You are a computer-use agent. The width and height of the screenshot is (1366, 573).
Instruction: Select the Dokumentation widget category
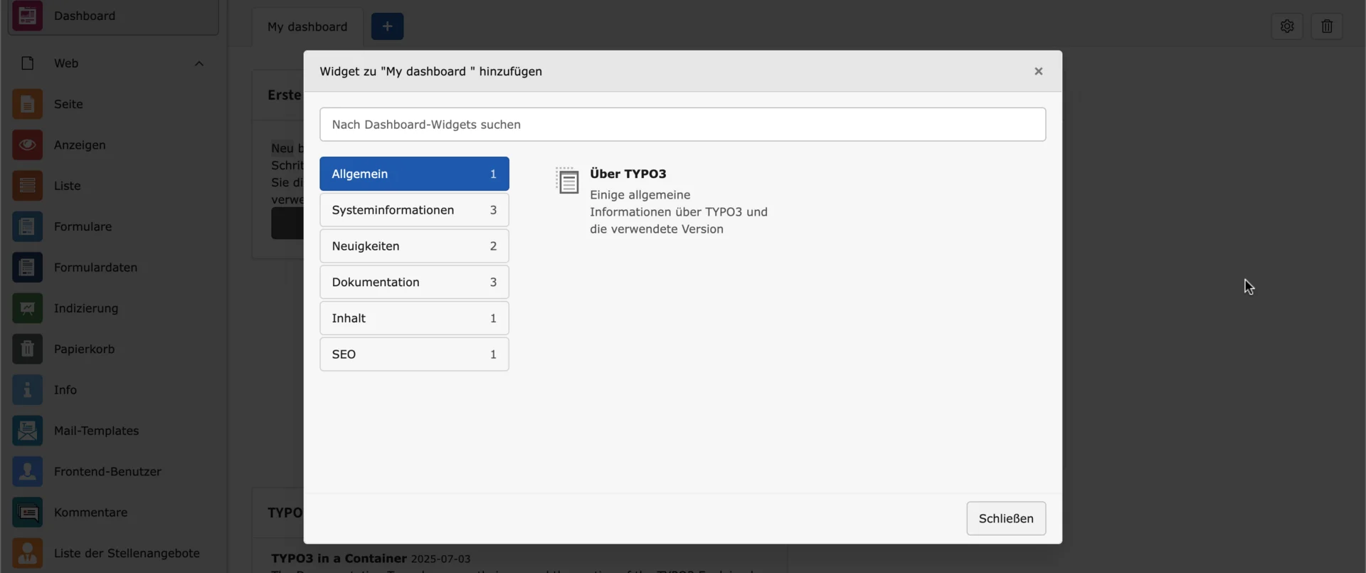click(414, 282)
